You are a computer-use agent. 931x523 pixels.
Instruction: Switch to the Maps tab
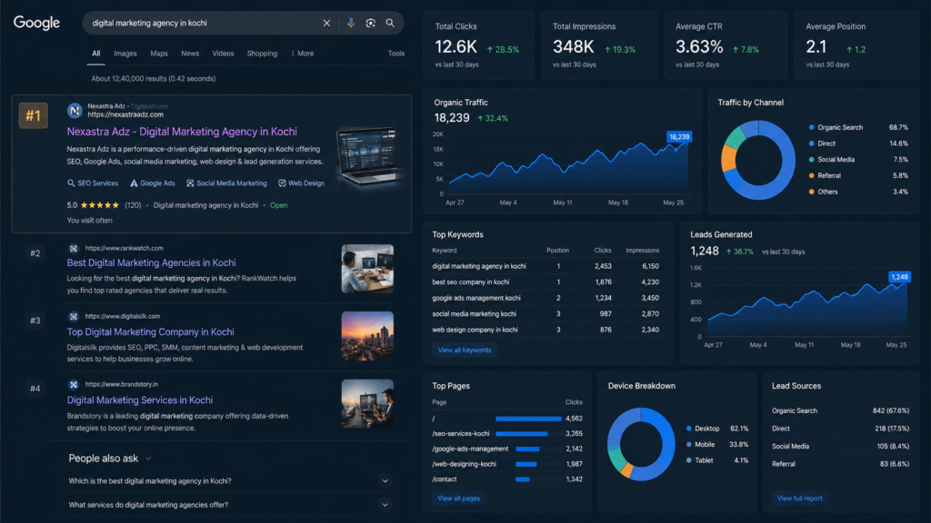[x=159, y=54]
